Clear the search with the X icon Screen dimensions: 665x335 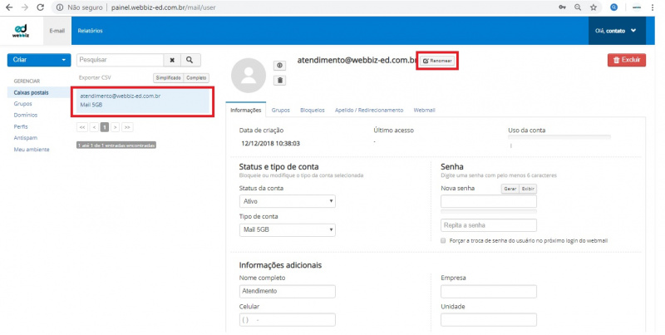(x=171, y=60)
